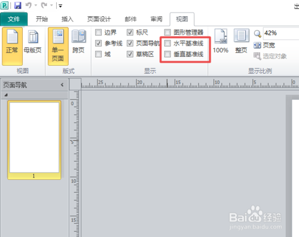Click the 42% zoom input box

tap(281, 34)
